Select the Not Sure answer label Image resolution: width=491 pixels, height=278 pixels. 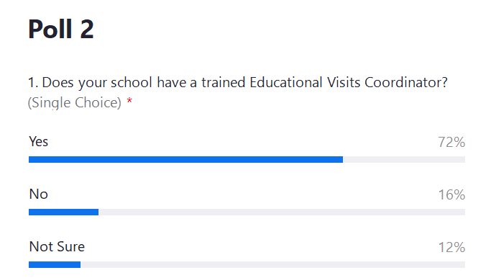tap(57, 246)
